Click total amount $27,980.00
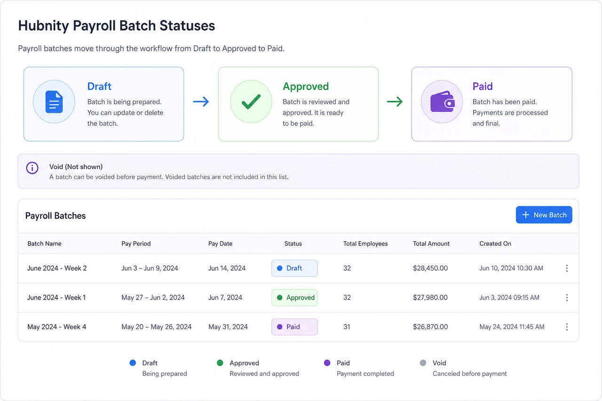This screenshot has width=602, height=401. click(x=430, y=298)
